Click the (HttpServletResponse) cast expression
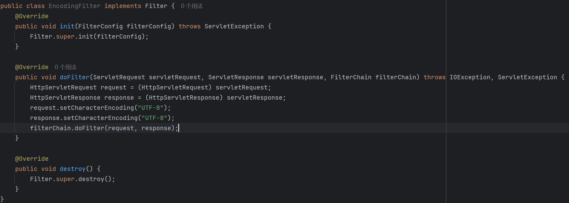This screenshot has height=203, width=569. [184, 98]
